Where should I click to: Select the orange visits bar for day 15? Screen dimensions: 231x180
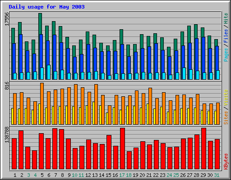pyautogui.click(x=110, y=115)
